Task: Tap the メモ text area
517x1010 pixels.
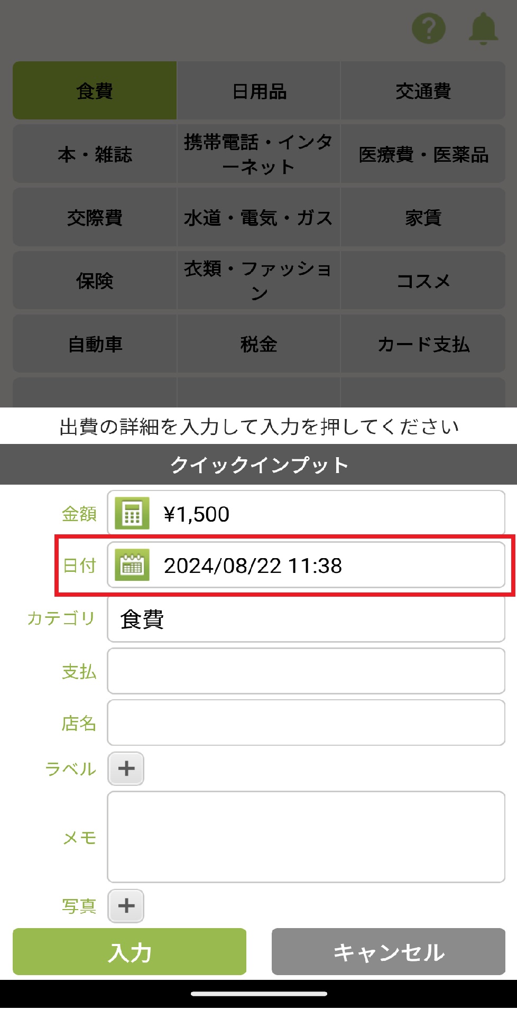Action: coord(306,837)
